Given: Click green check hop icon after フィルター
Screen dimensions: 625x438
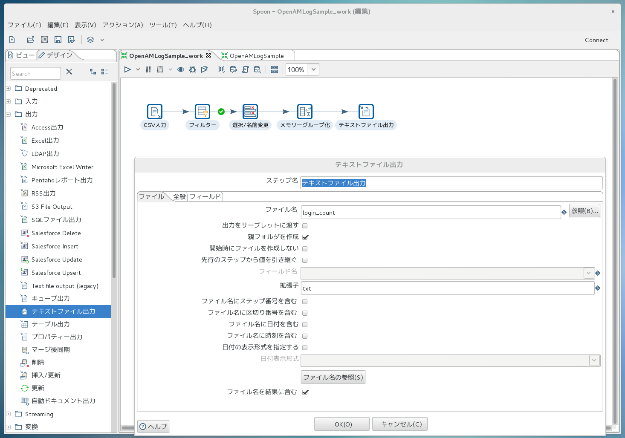Looking at the screenshot, I should click(x=221, y=112).
